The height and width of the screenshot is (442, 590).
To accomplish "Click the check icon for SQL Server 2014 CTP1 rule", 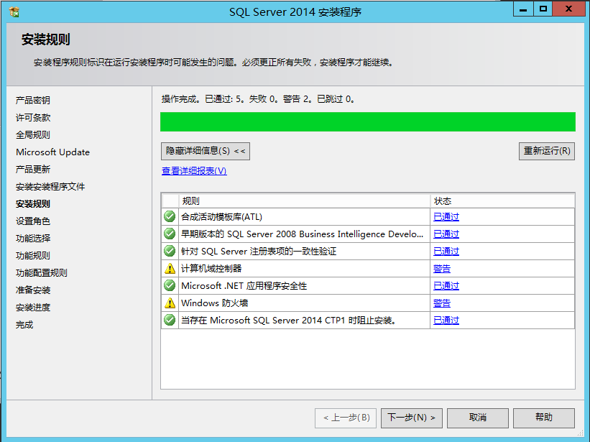I will 170,320.
